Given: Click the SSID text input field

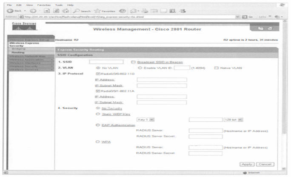Looking at the screenshot, I should click(106, 62).
